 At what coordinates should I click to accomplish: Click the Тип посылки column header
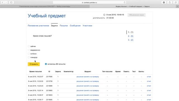point(107,72)
